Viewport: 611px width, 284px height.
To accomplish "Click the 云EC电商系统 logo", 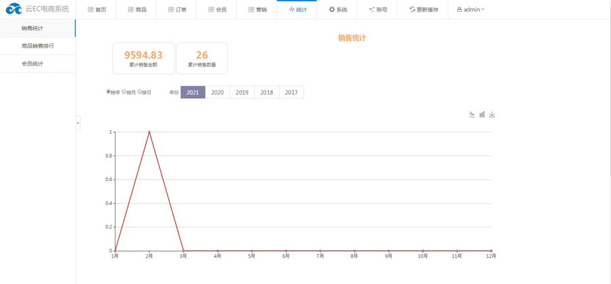I will point(38,9).
